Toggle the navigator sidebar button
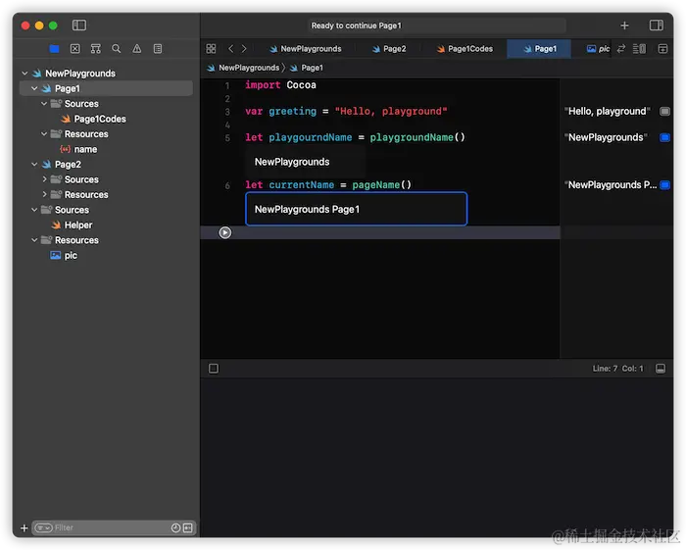The width and height of the screenshot is (686, 550). tap(79, 25)
